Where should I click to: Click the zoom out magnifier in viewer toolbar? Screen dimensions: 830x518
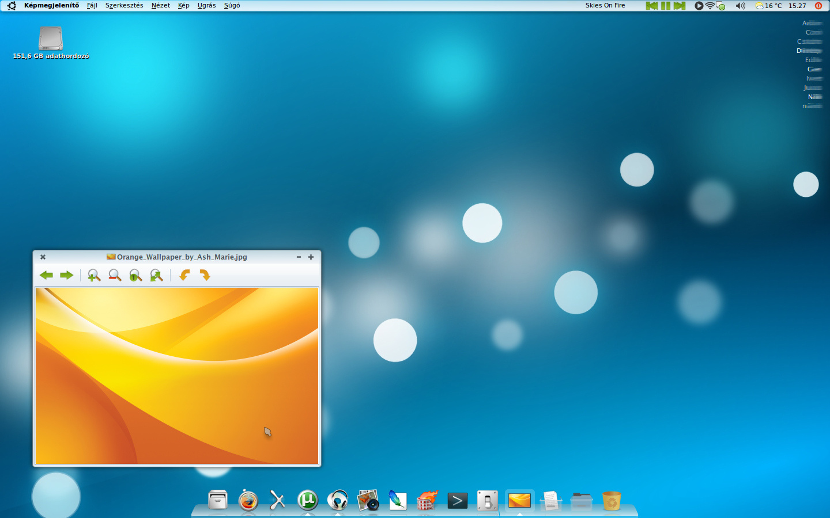115,275
